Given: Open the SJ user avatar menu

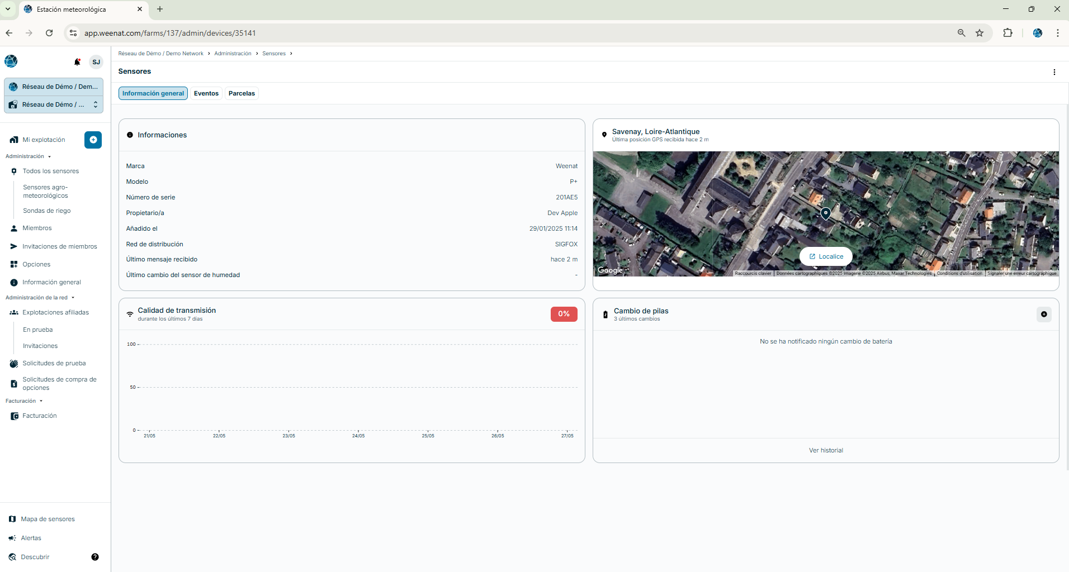Looking at the screenshot, I should pyautogui.click(x=96, y=62).
